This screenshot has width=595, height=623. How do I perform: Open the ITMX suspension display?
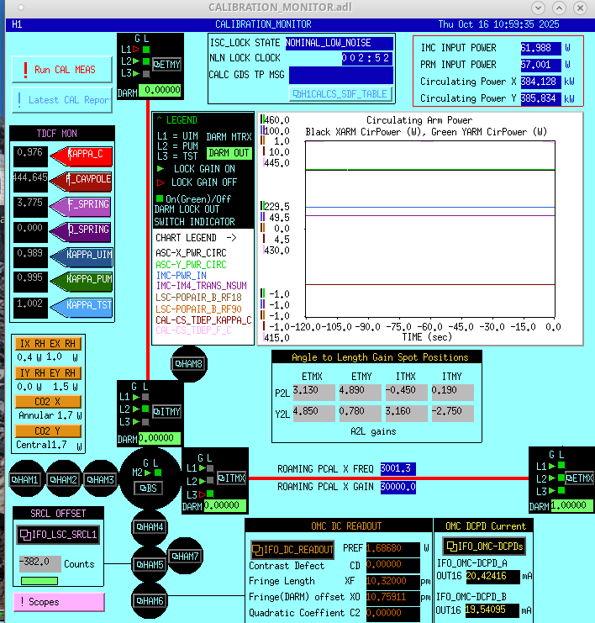pyautogui.click(x=227, y=478)
